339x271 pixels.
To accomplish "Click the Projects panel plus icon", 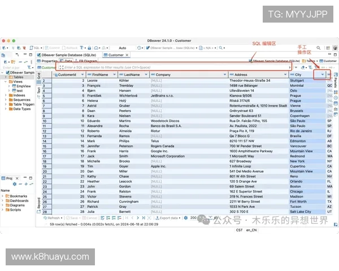I will [26, 184].
